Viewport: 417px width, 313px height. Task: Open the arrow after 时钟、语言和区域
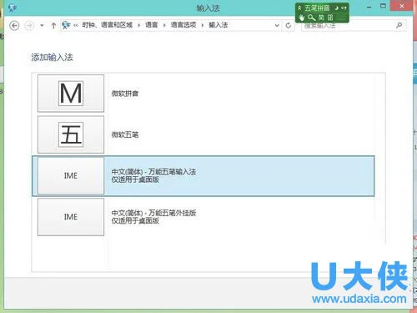click(x=139, y=25)
